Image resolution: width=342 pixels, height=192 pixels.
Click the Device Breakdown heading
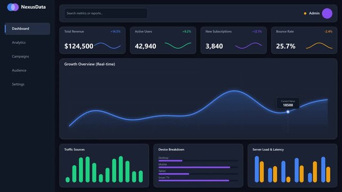pos(171,149)
